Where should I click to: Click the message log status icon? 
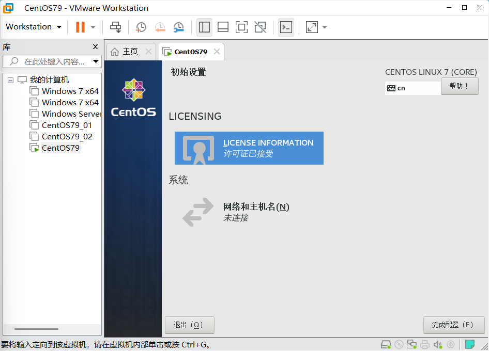470,344
